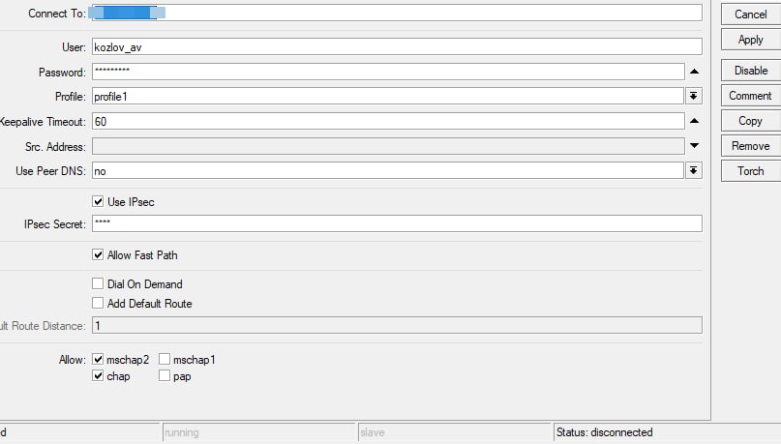Focus the IPsec Secret input field
The height and width of the screenshot is (444, 781).
coord(397,223)
